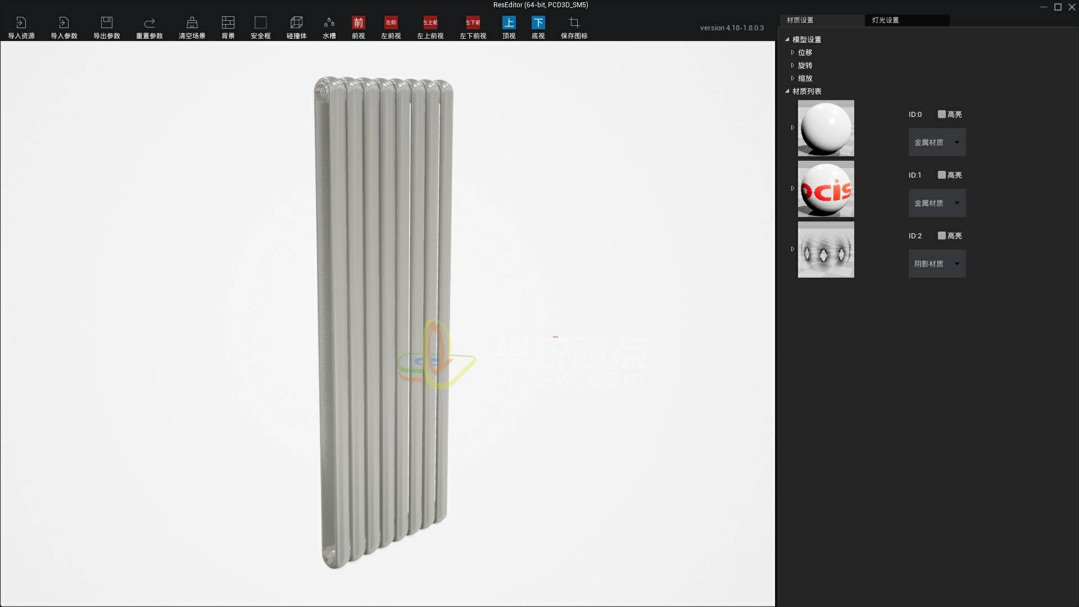Click the version 4.18-1.8.0.3 text

(732, 28)
